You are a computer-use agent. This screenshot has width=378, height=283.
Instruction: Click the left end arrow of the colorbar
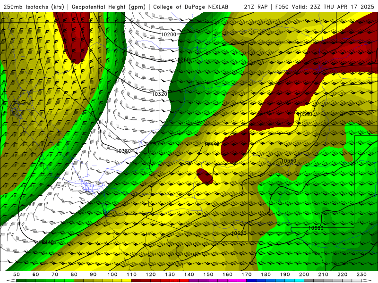coord(11,281)
